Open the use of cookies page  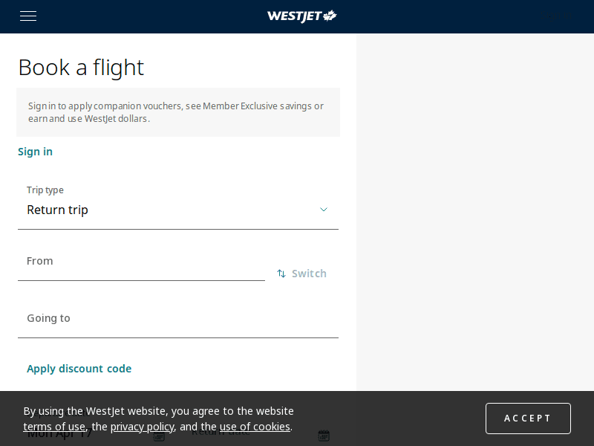(x=255, y=426)
